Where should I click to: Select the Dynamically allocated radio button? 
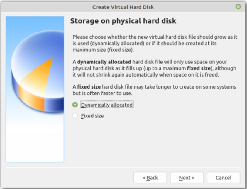pos(75,105)
